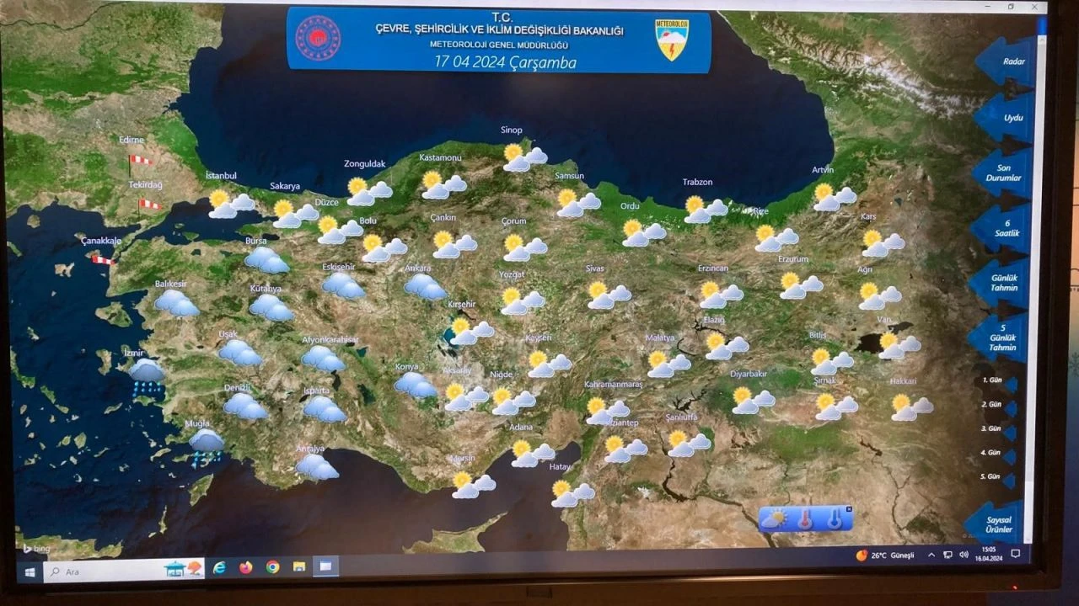Select the 5 Günlük Tahmin arrow icon
Viewport: 1079px width, 606px height.
point(1005,337)
